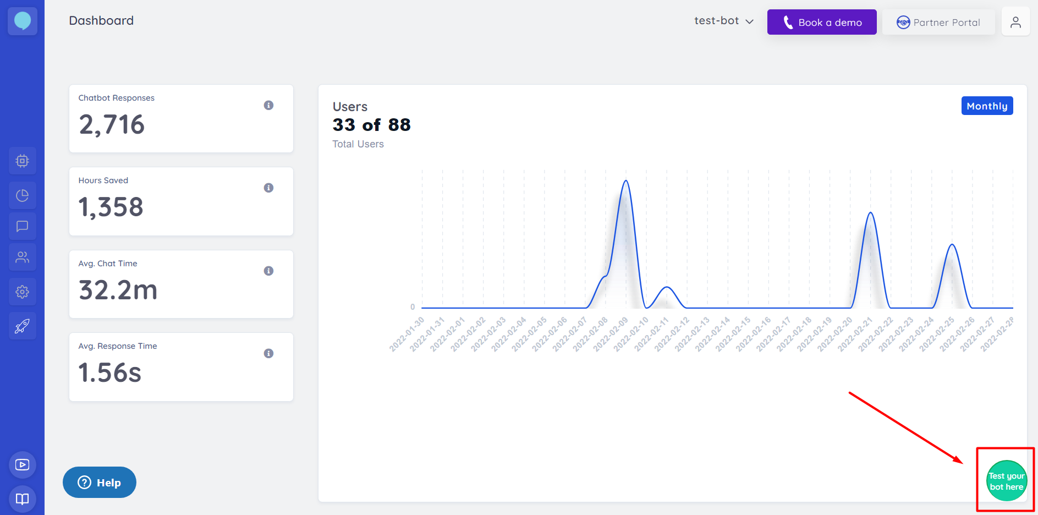Viewport: 1038px width, 515px height.
Task: Open the book documentation icon
Action: pos(23,499)
